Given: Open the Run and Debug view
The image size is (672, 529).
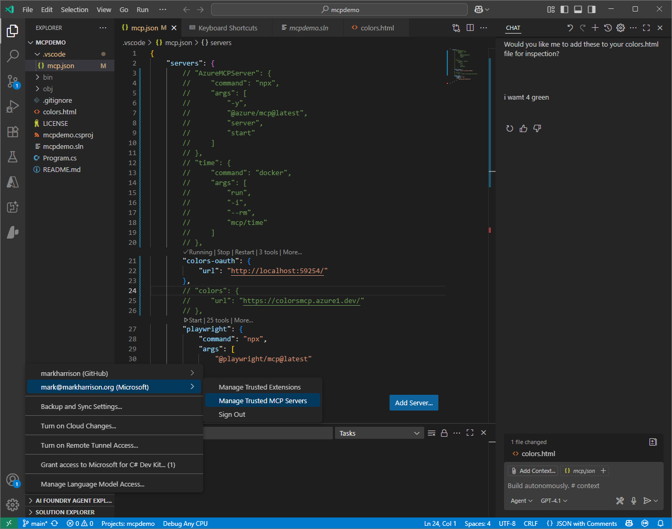Looking at the screenshot, I should click(13, 106).
